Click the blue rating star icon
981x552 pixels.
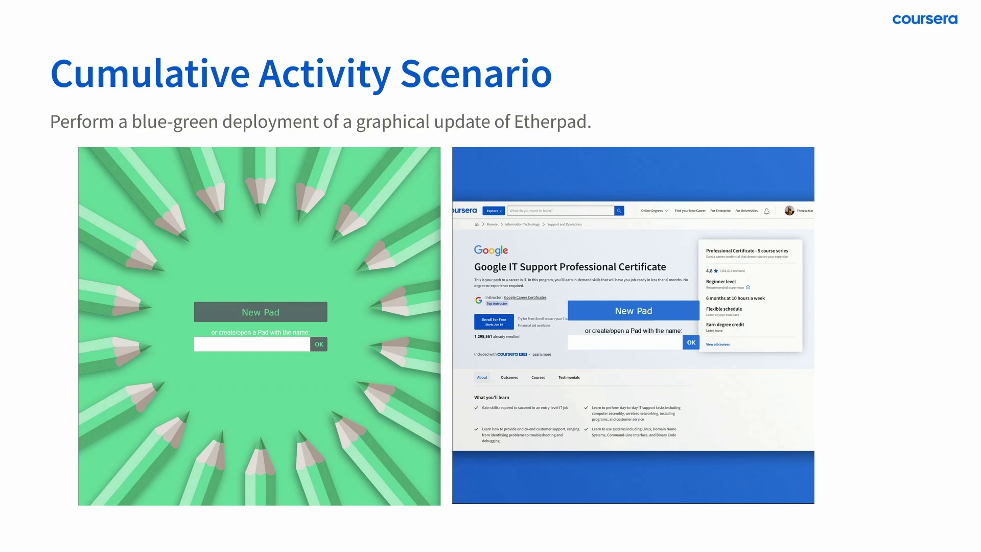click(x=716, y=271)
